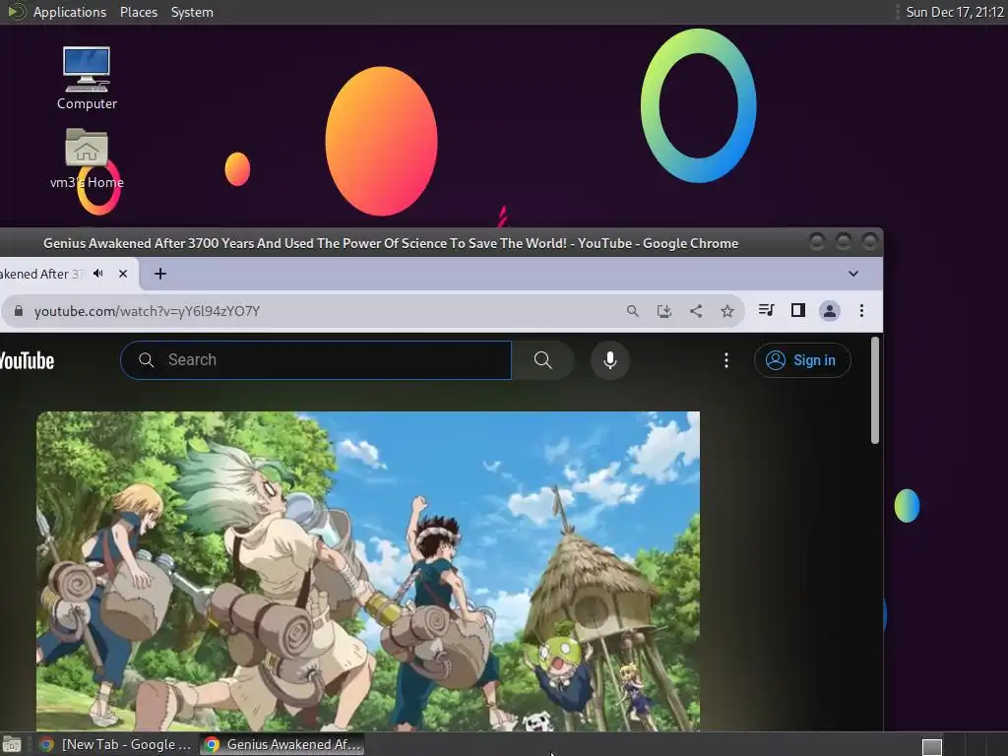Image resolution: width=1008 pixels, height=756 pixels.
Task: Click the Sign in button
Action: point(802,360)
